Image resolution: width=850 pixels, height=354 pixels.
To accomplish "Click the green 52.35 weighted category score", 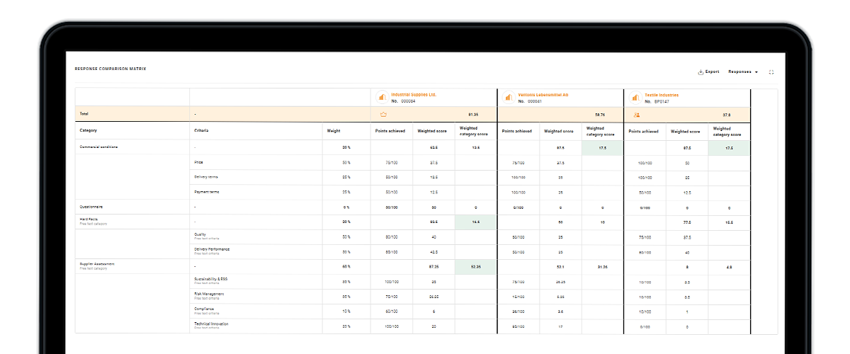I will pyautogui.click(x=476, y=267).
